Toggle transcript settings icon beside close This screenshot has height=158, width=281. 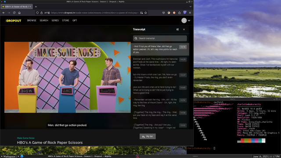[x=177, y=29]
